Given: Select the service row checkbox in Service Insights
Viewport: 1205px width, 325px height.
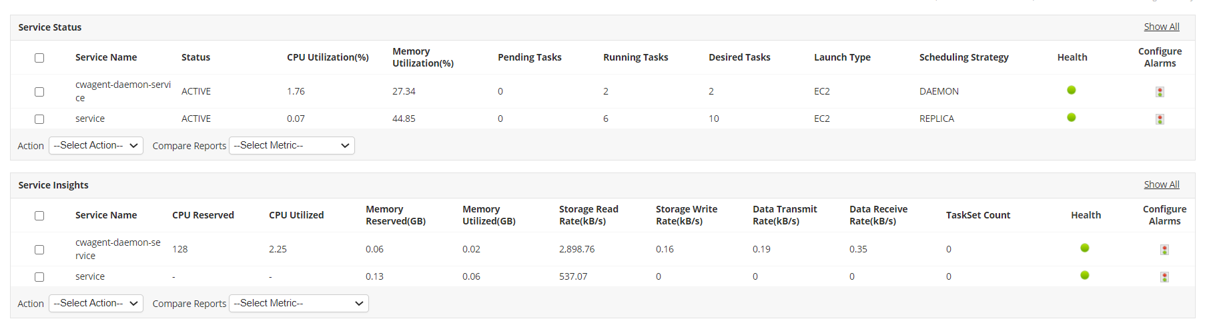Looking at the screenshot, I should pos(39,277).
